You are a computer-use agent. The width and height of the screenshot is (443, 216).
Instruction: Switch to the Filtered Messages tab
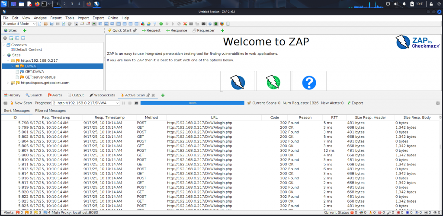click(x=50, y=111)
